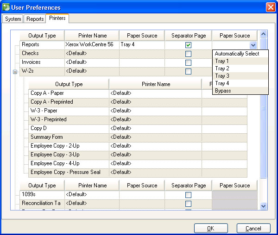This screenshot has height=235, width=278.
Task: Click the User Preferences title bar icon
Action: [6, 7]
